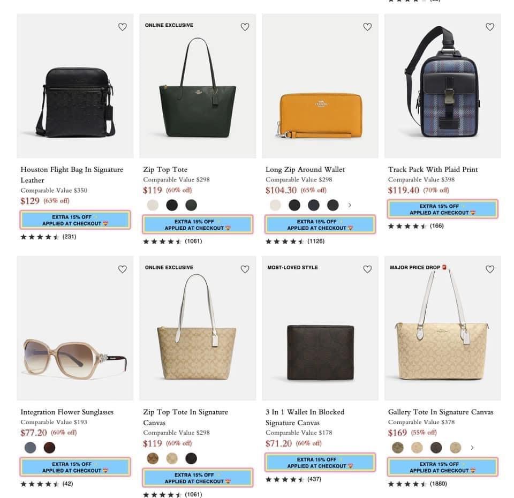The width and height of the screenshot is (514, 498).
Task: Wishlist the Zip Top Tote In Signature Canvas
Action: click(x=245, y=269)
